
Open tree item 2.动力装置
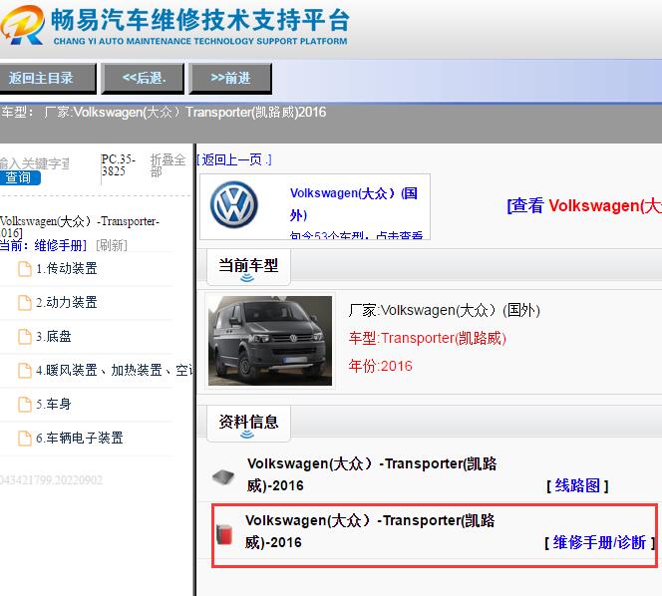(x=67, y=302)
